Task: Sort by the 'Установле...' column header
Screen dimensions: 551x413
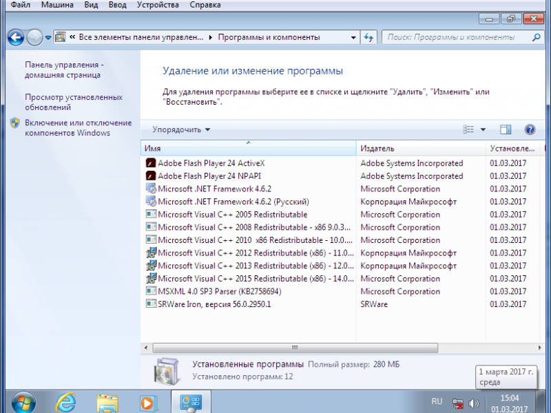Action: 512,149
